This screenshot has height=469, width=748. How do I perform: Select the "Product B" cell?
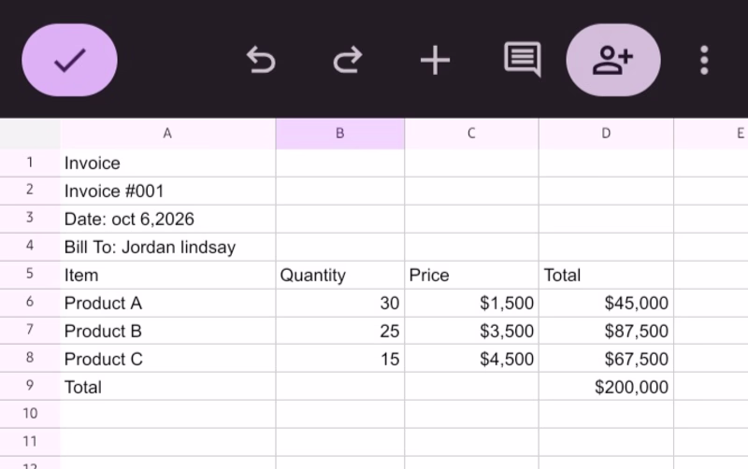click(168, 331)
